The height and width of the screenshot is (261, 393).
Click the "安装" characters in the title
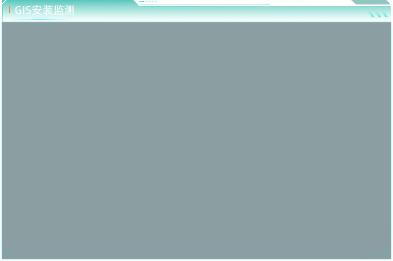(x=43, y=11)
